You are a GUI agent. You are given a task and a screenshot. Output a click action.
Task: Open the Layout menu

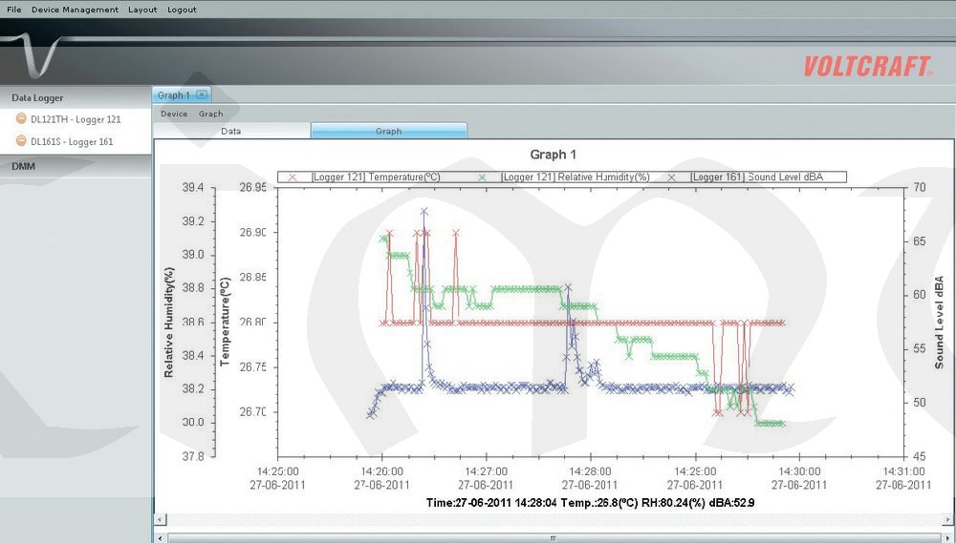(142, 10)
